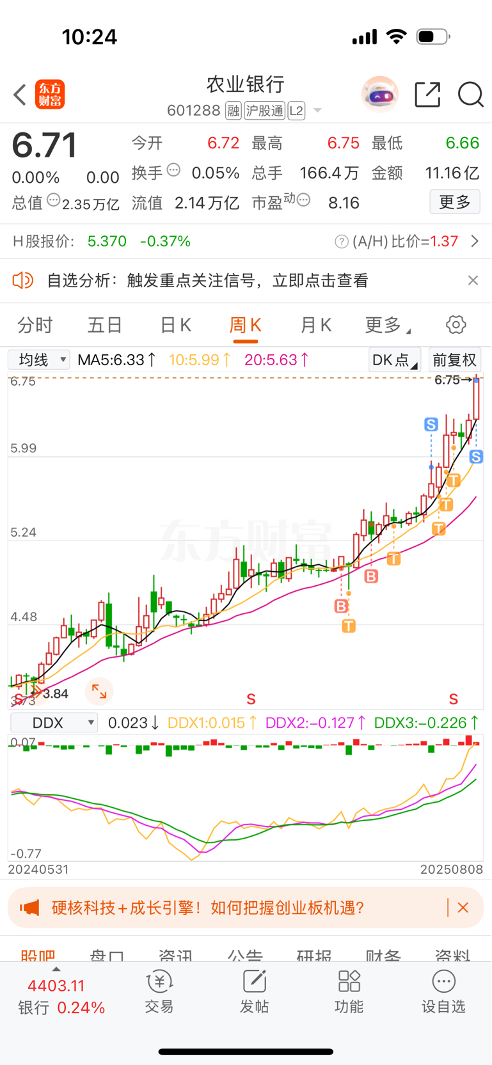
Task: Tap the battery status indicator
Action: [x=433, y=37]
